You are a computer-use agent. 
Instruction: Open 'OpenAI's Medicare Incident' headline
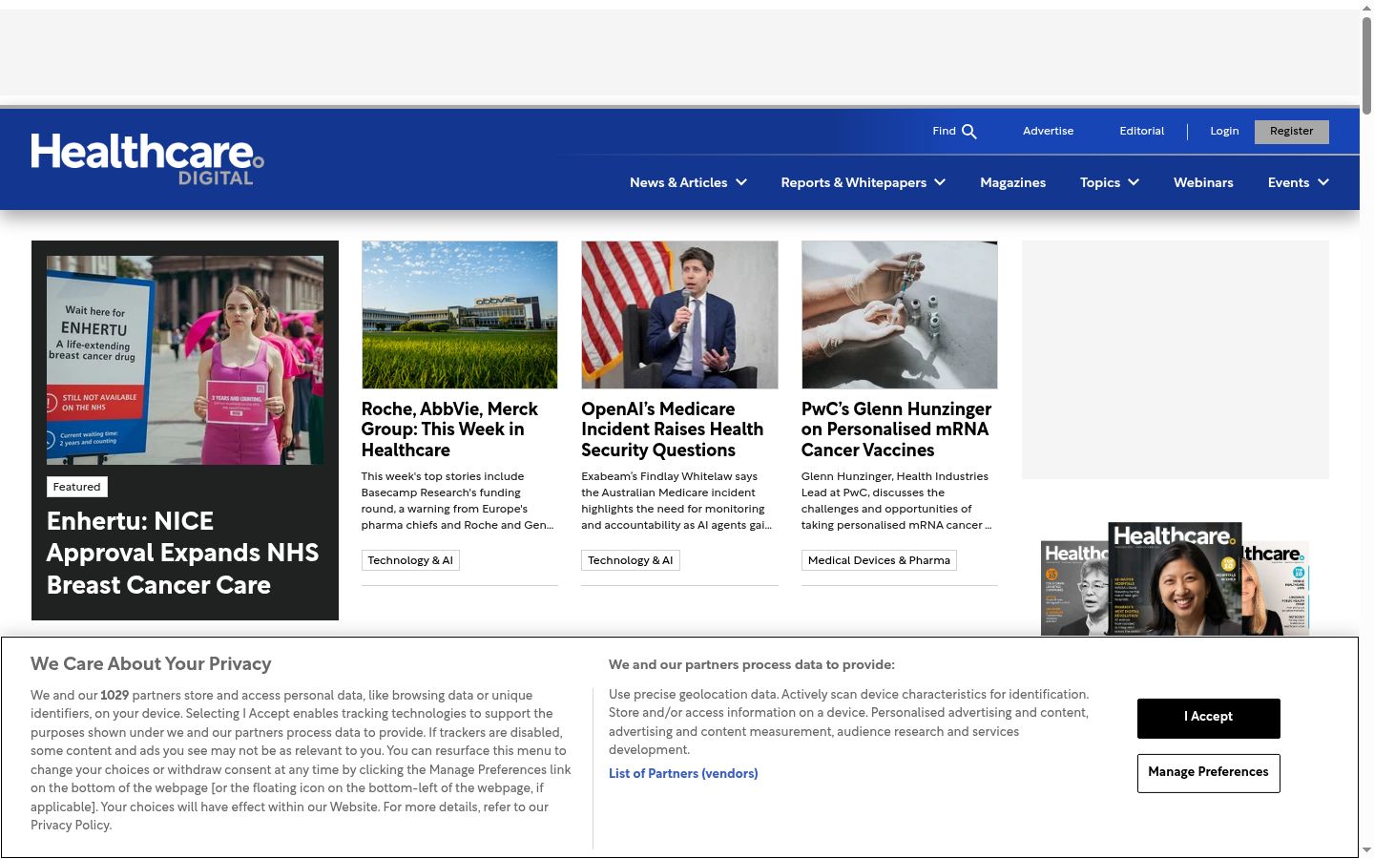tap(673, 429)
